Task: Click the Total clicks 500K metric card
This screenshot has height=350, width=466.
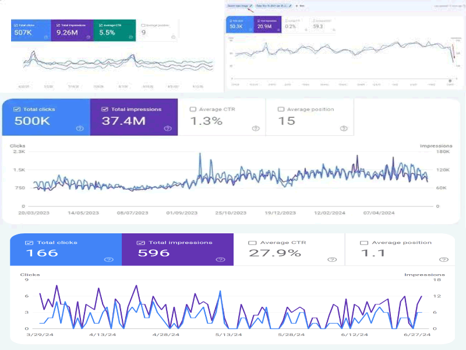Action: coord(44,117)
